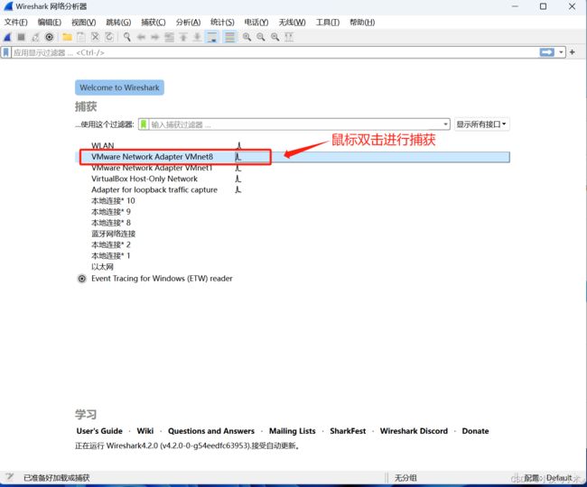Select the 蓝牙网络连接 interface
Image resolution: width=587 pixels, height=487 pixels.
click(292, 234)
